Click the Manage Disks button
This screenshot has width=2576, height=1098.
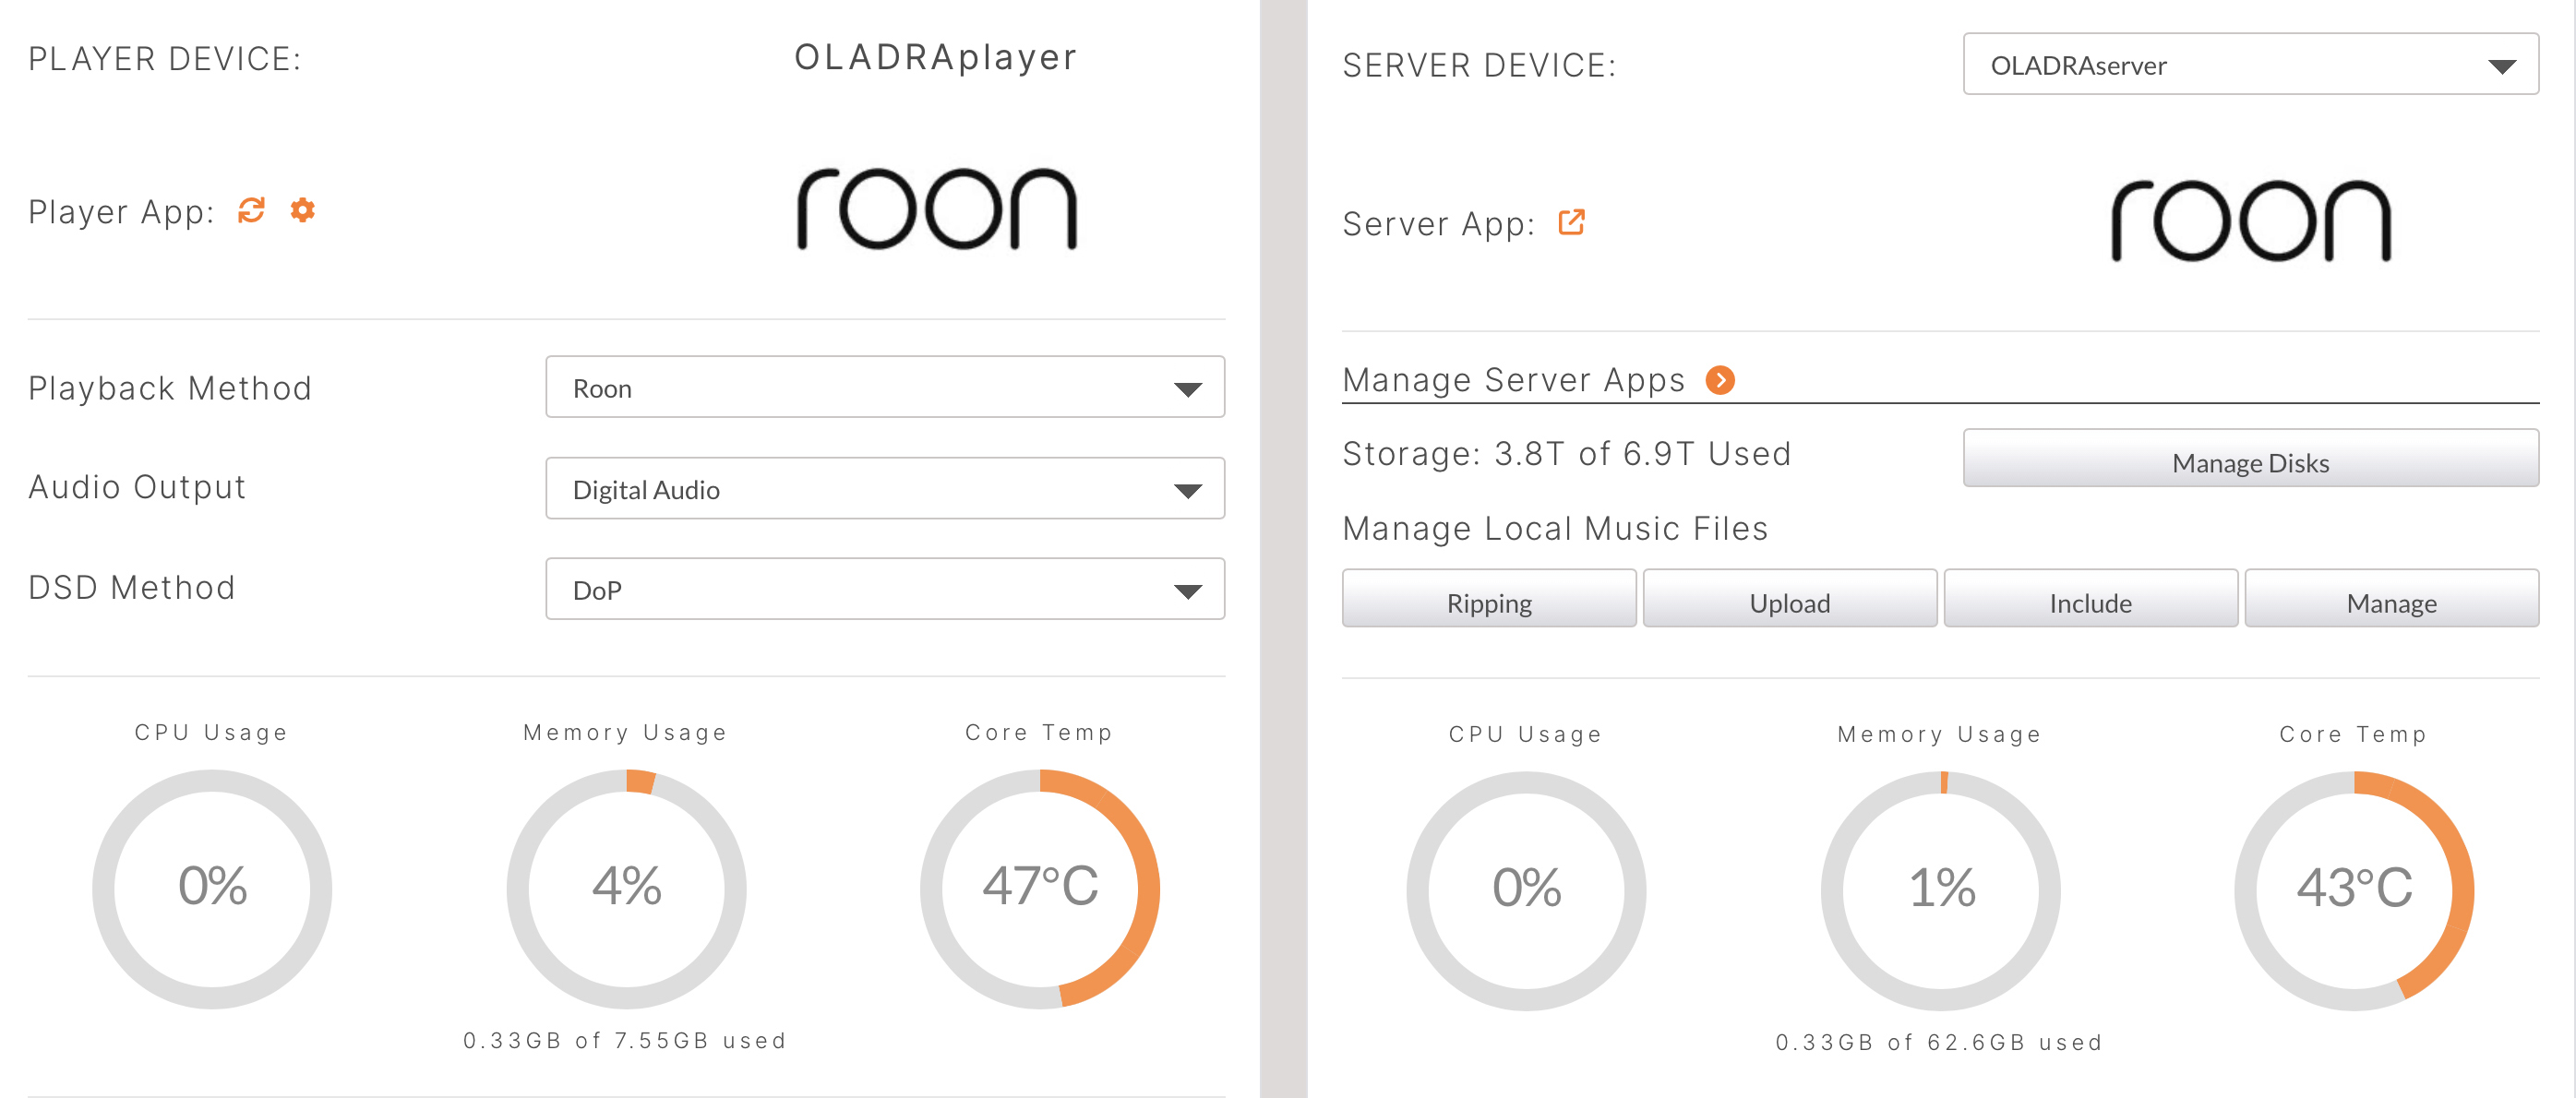[2250, 462]
